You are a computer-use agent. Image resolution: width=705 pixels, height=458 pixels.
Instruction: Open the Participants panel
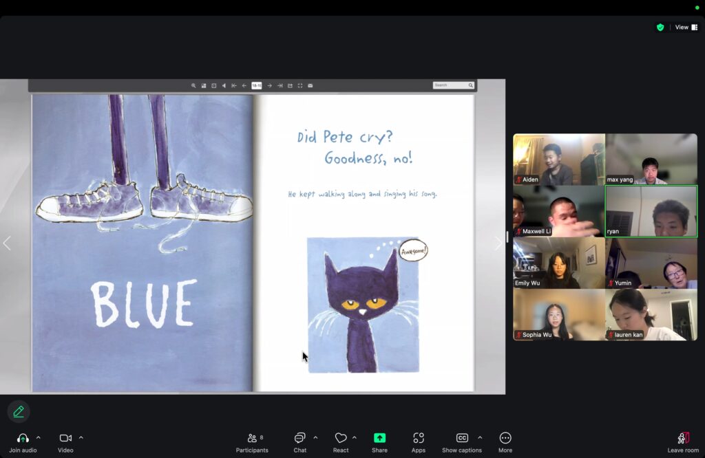click(x=252, y=441)
